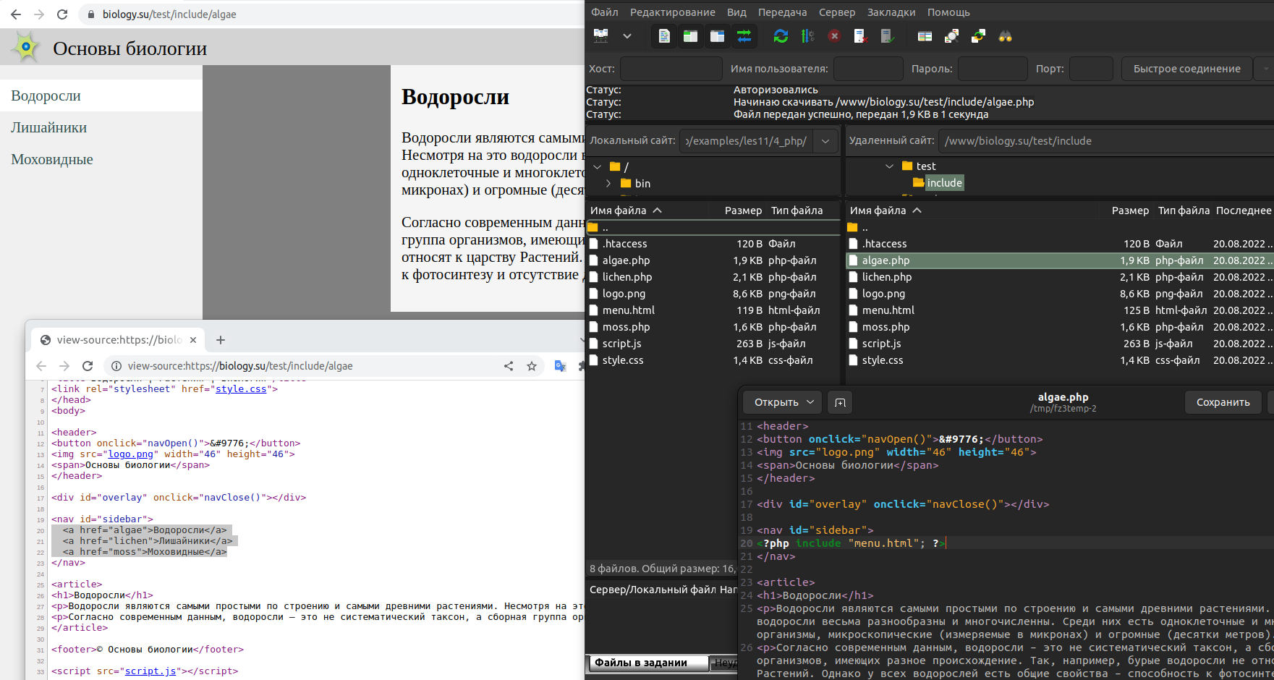Click the remote site path field

click(1105, 141)
